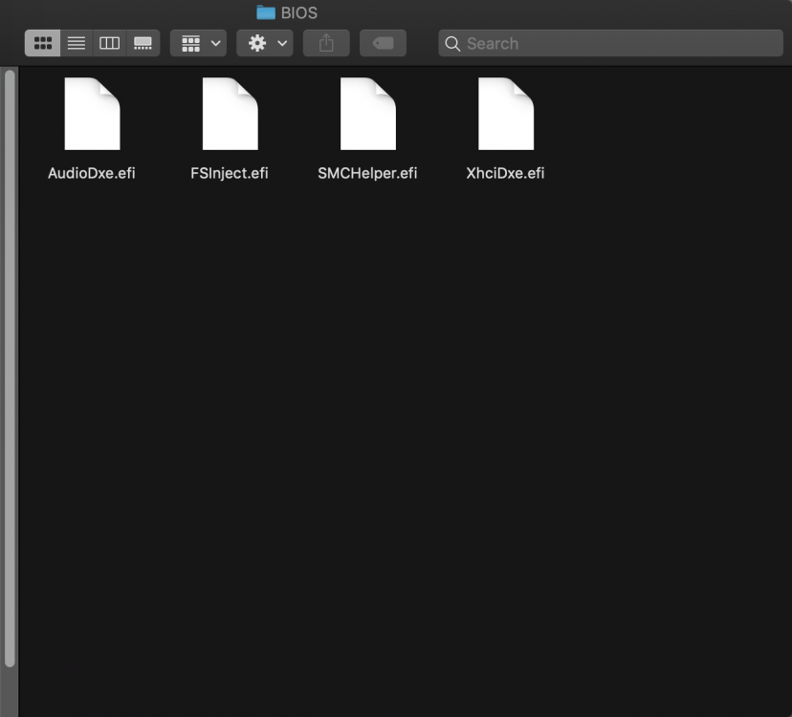Click the SMCHelper.efi file name label

click(367, 173)
